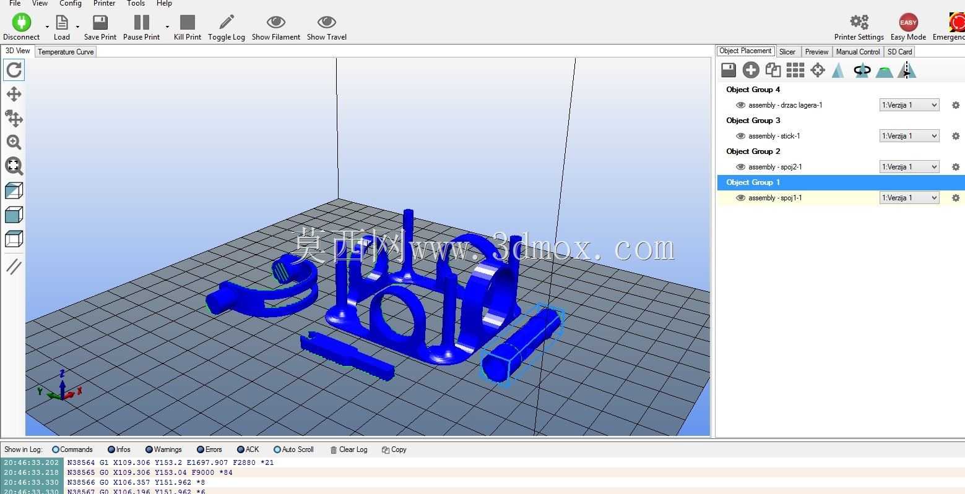The image size is (965, 494).
Task: Click the Cut objects icon
Action: (885, 70)
